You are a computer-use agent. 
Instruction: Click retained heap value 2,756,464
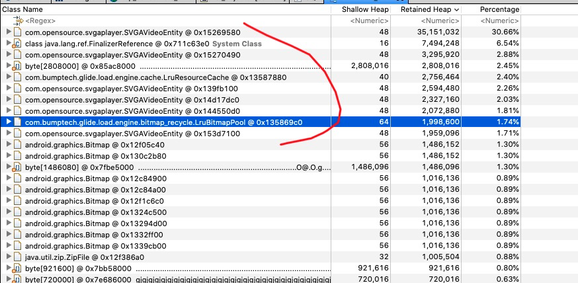click(441, 77)
